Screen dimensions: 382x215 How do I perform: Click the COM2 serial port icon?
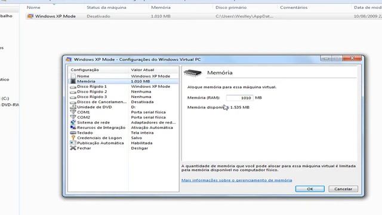[x=73, y=117]
